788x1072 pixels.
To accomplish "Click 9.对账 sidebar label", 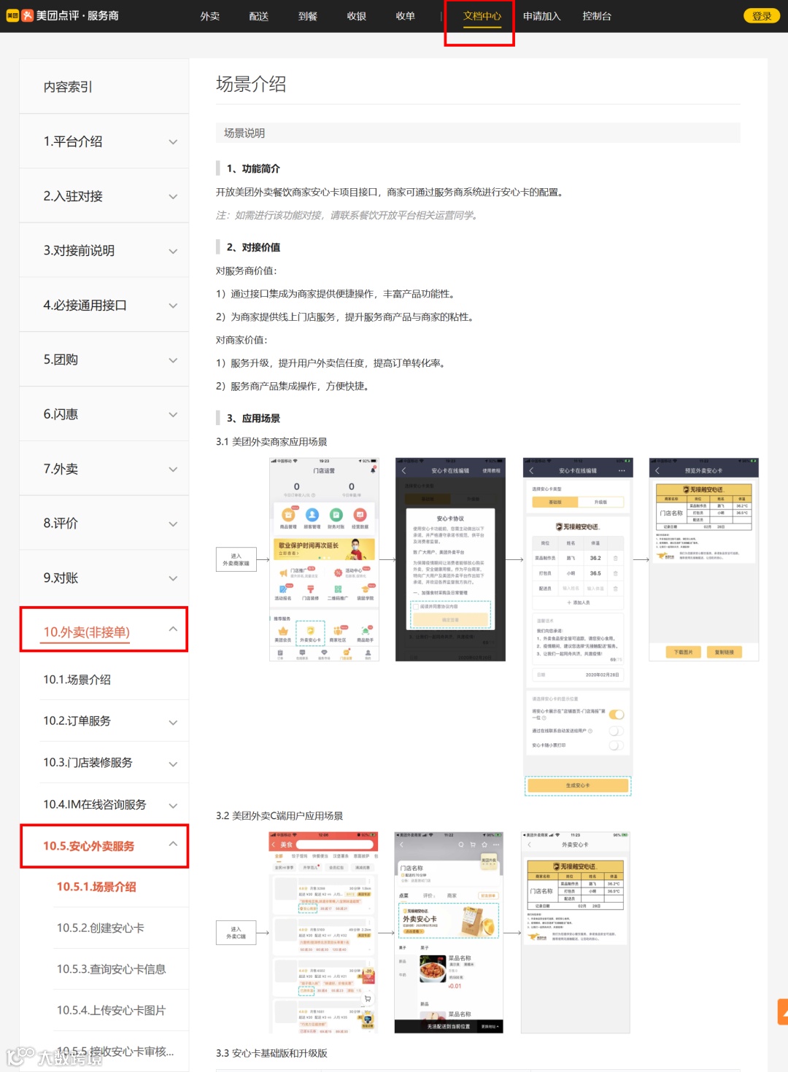I will coord(61,578).
